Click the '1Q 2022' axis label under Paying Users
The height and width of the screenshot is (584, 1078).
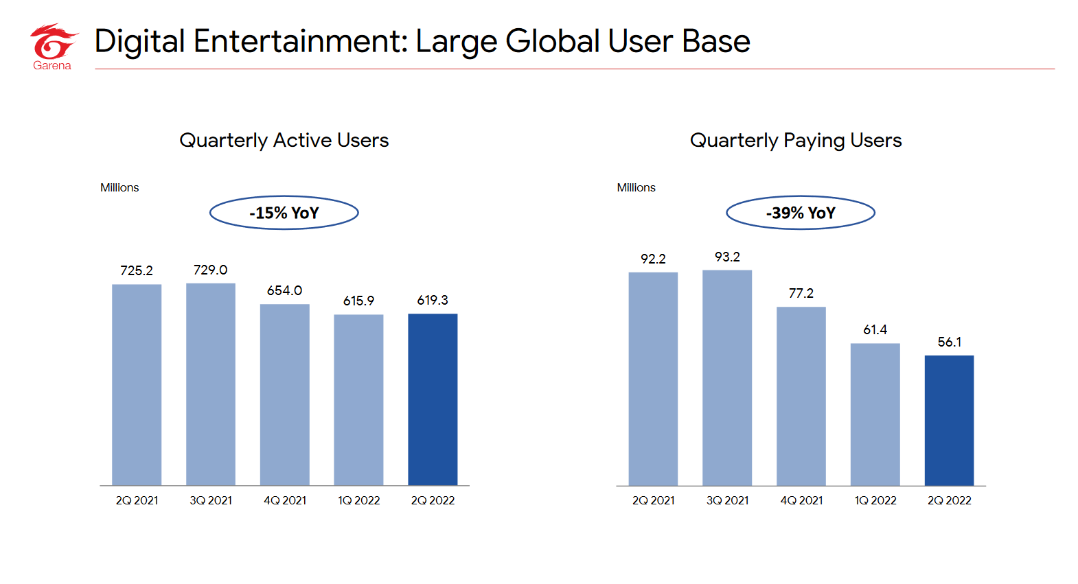click(x=875, y=500)
